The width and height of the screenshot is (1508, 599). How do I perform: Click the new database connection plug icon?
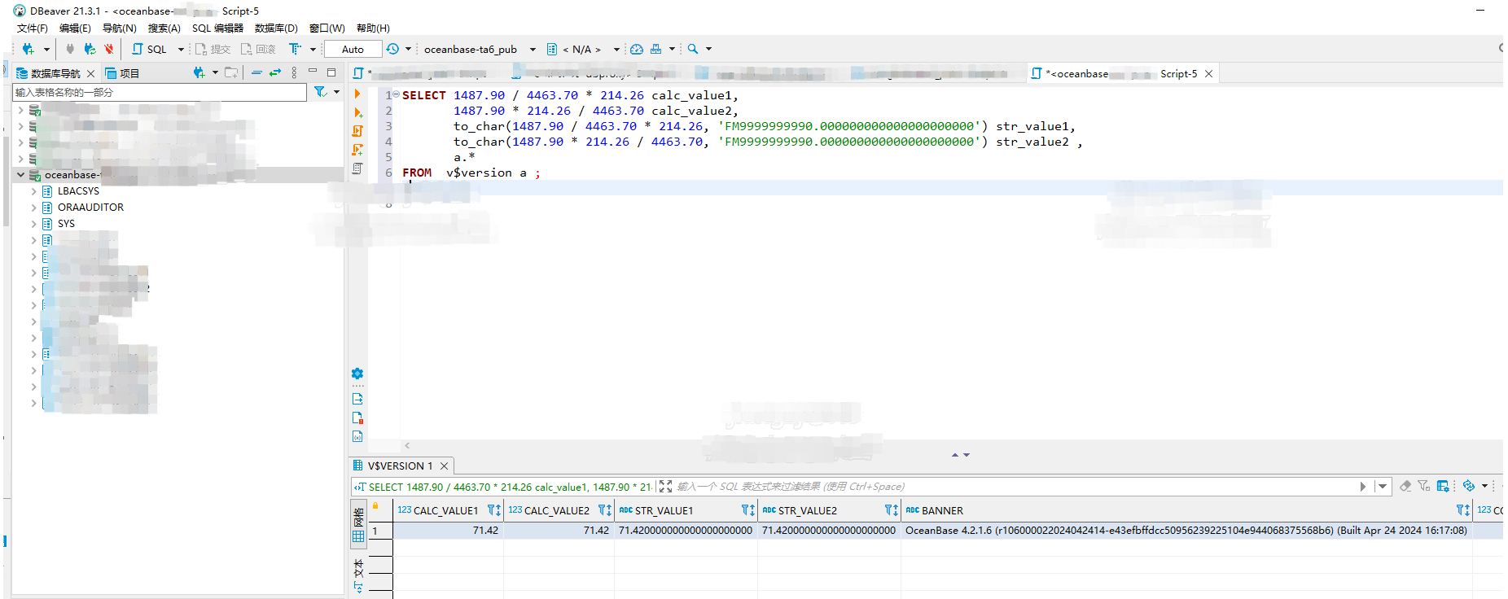click(x=28, y=49)
